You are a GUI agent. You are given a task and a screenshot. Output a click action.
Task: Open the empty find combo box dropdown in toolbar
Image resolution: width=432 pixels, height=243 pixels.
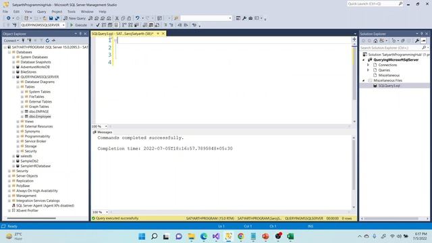(230, 18)
